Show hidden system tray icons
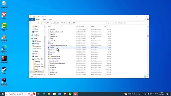Viewport: 171px width, 96px height. click(x=143, y=94)
